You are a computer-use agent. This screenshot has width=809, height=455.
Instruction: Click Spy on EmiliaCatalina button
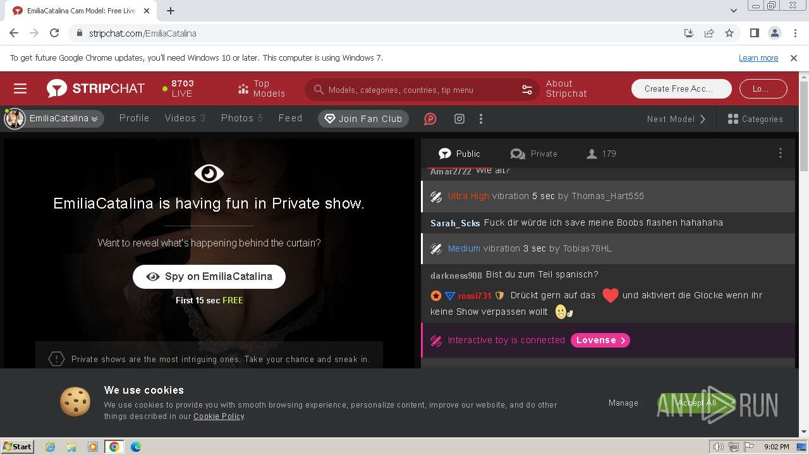(209, 276)
